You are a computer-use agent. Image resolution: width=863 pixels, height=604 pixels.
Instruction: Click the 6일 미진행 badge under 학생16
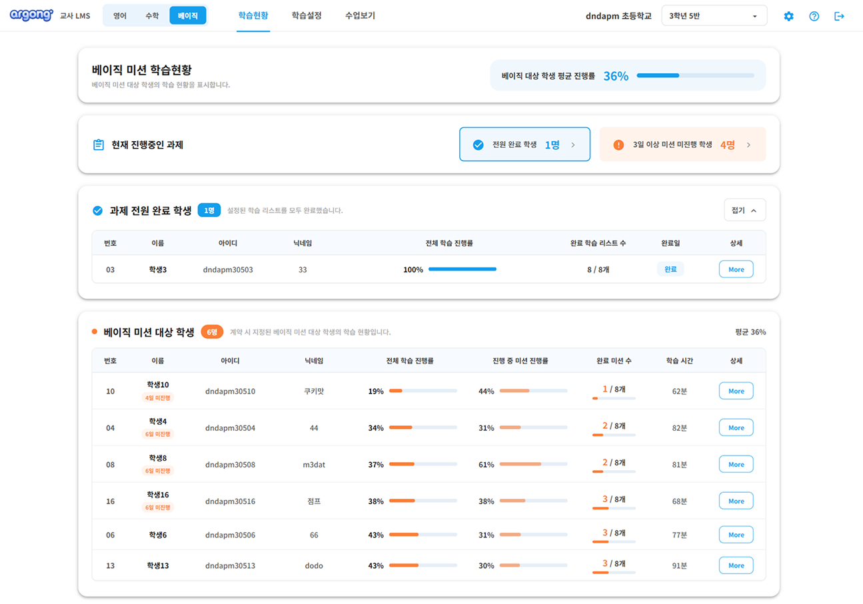coord(158,507)
